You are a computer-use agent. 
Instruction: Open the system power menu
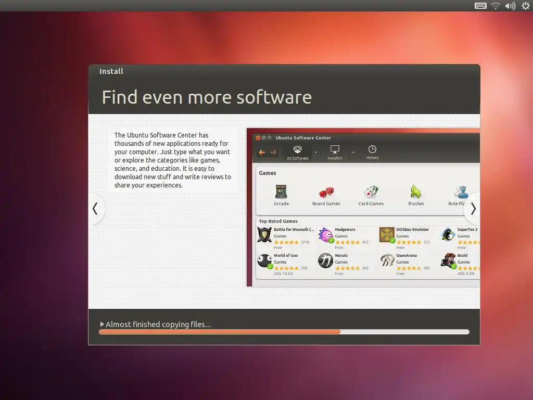point(526,5)
